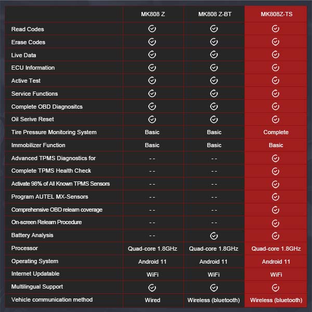This screenshot has height=312, width=312.
Task: Click the Immobilizer Function row label
Action: [38, 145]
